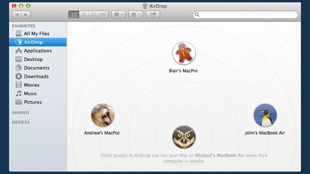
Task: Switch to Cover Flow view
Action: [103, 15]
